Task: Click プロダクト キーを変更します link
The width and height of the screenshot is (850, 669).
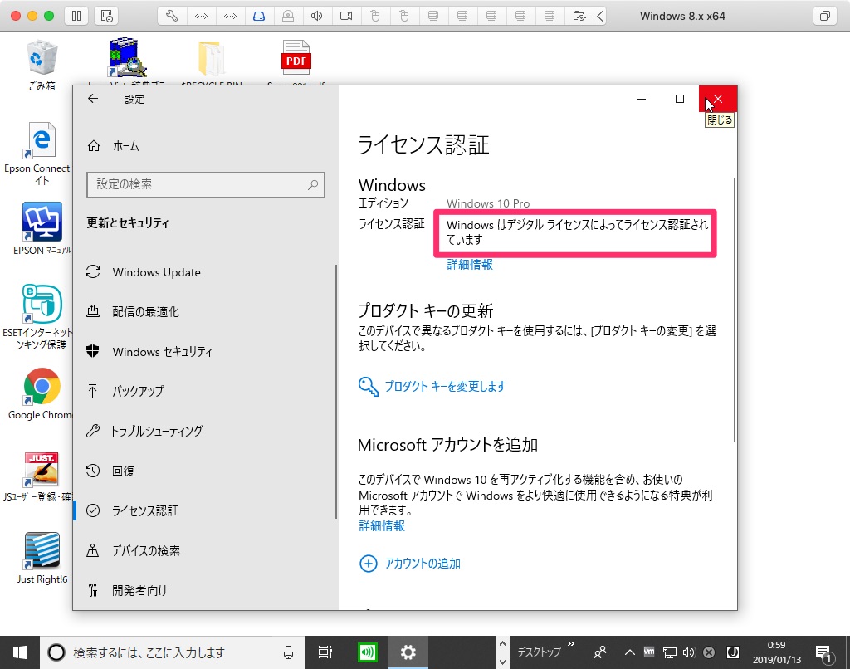Action: click(445, 387)
